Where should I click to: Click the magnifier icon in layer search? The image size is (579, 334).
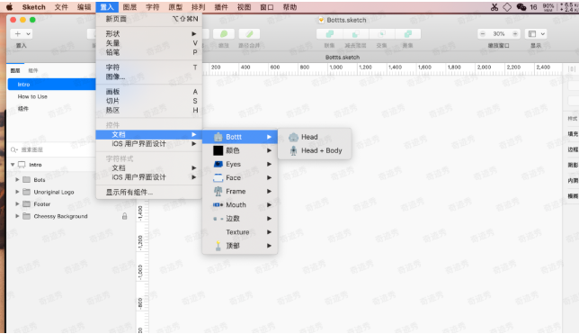(x=13, y=149)
